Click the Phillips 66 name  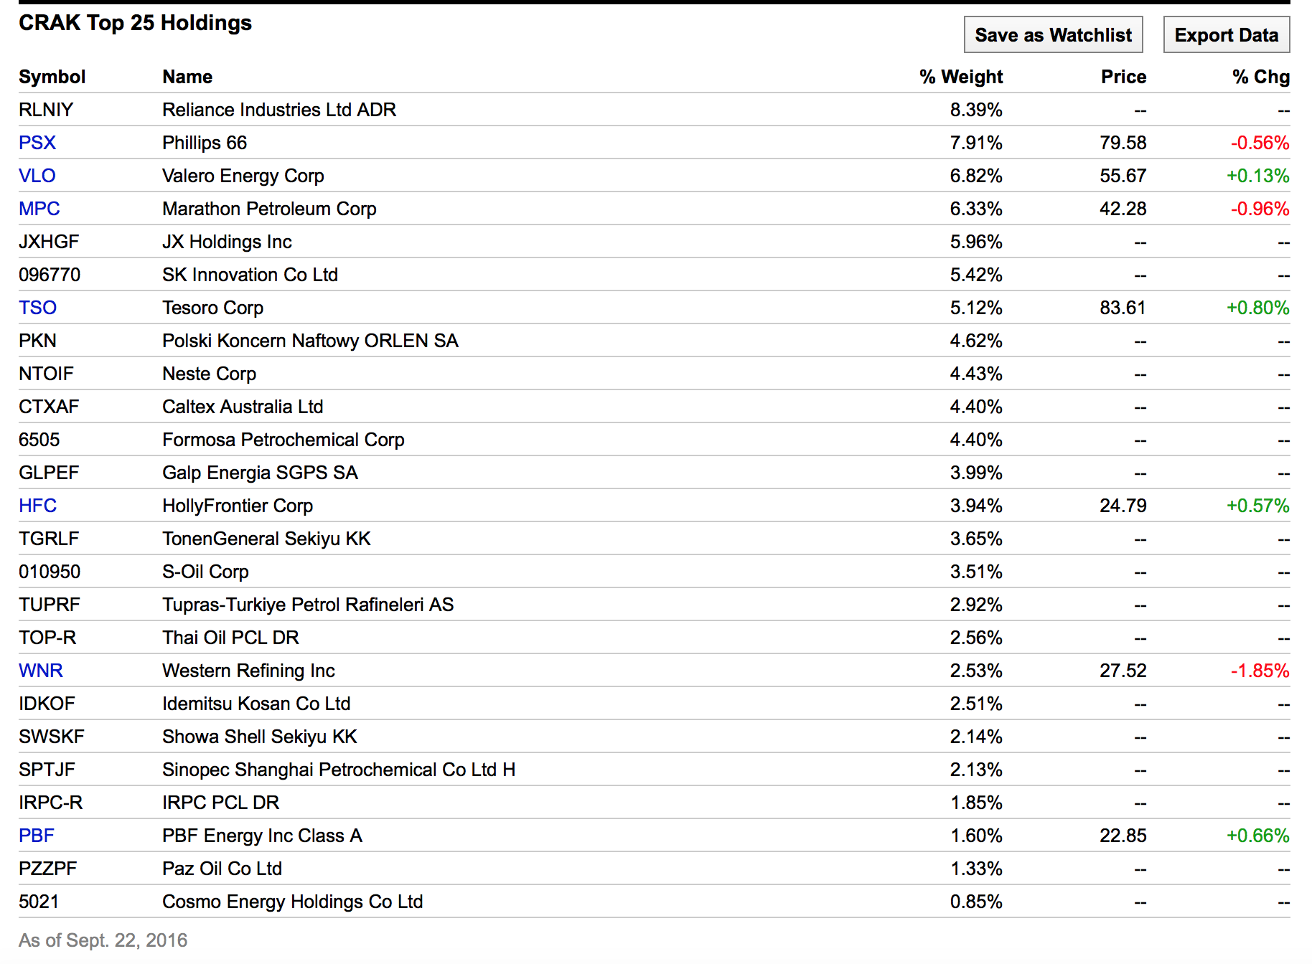tap(205, 143)
